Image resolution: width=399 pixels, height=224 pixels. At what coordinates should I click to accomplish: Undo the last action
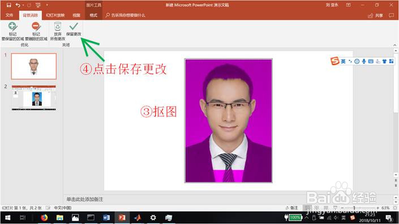(x=18, y=5)
